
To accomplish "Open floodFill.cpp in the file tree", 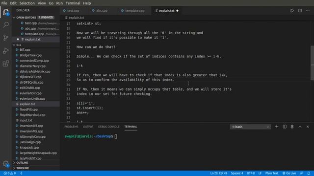I will click(x=36, y=110).
